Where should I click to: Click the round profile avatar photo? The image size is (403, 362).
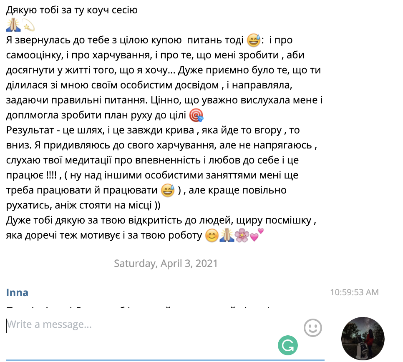[x=363, y=338]
